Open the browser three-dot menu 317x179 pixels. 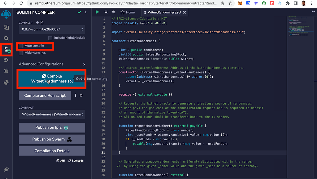[311, 3]
